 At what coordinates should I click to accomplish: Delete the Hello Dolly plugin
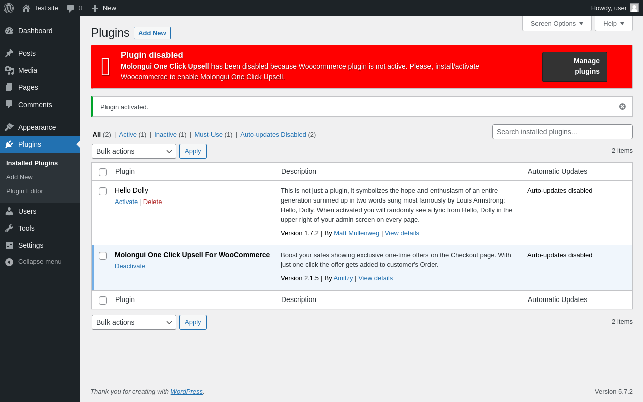coord(153,202)
